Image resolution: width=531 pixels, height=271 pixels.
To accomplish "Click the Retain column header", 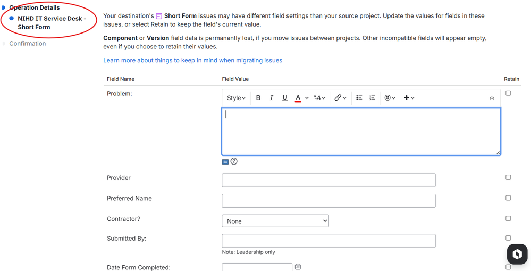I will 511,79.
